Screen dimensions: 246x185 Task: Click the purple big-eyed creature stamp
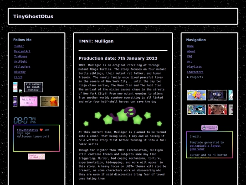pyautogui.click(x=217, y=95)
